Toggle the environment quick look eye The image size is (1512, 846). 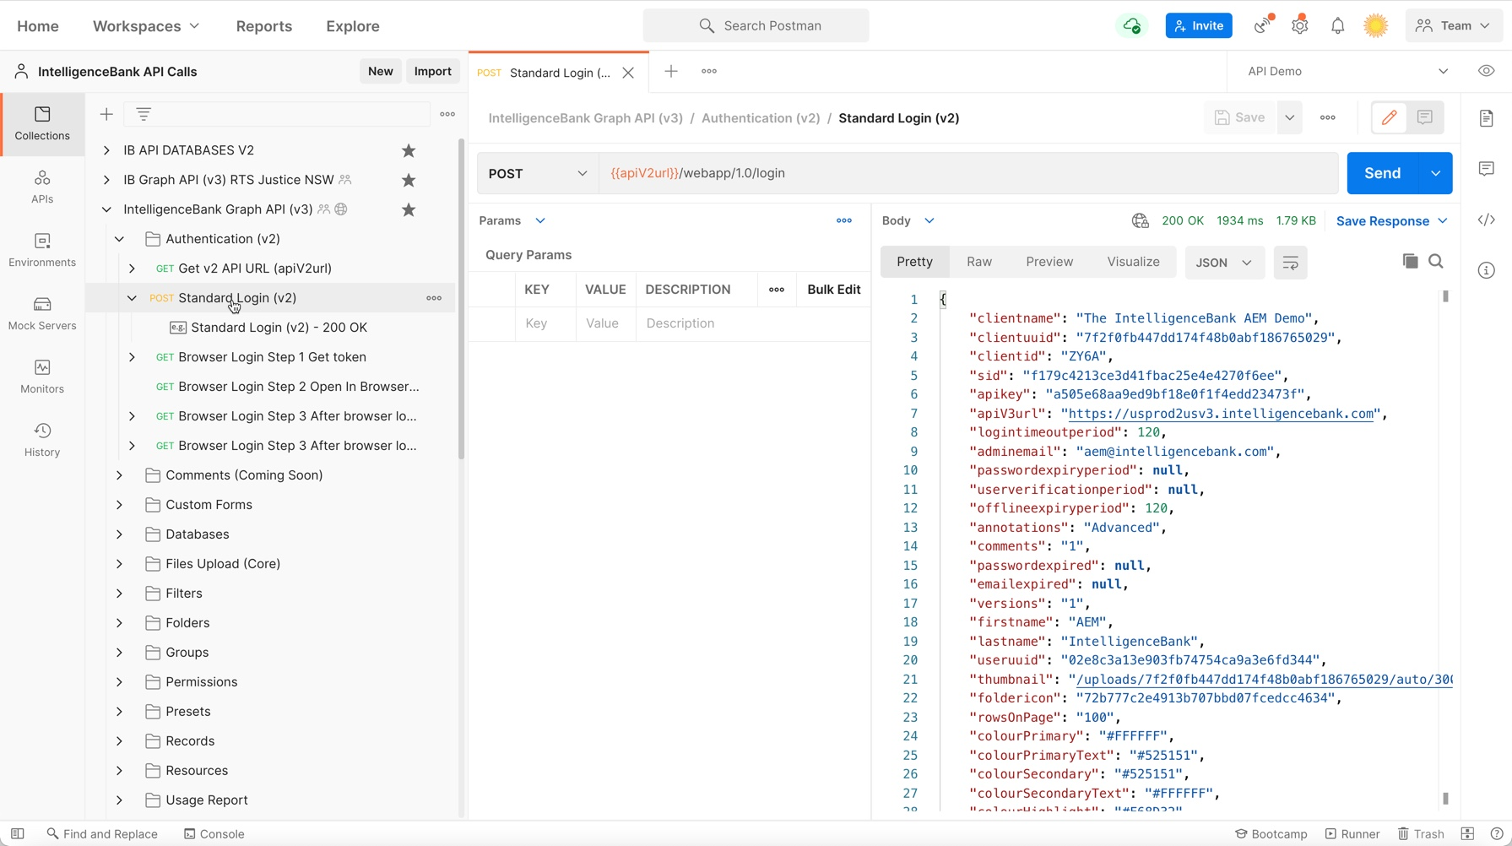pos(1487,71)
